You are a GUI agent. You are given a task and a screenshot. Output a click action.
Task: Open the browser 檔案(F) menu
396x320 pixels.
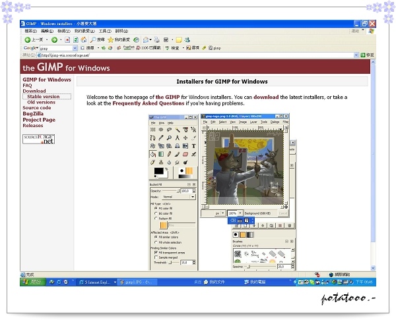coord(30,31)
